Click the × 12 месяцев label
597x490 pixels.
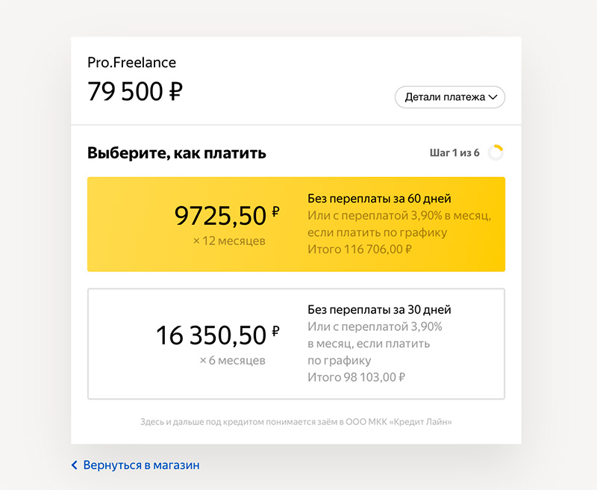point(229,241)
